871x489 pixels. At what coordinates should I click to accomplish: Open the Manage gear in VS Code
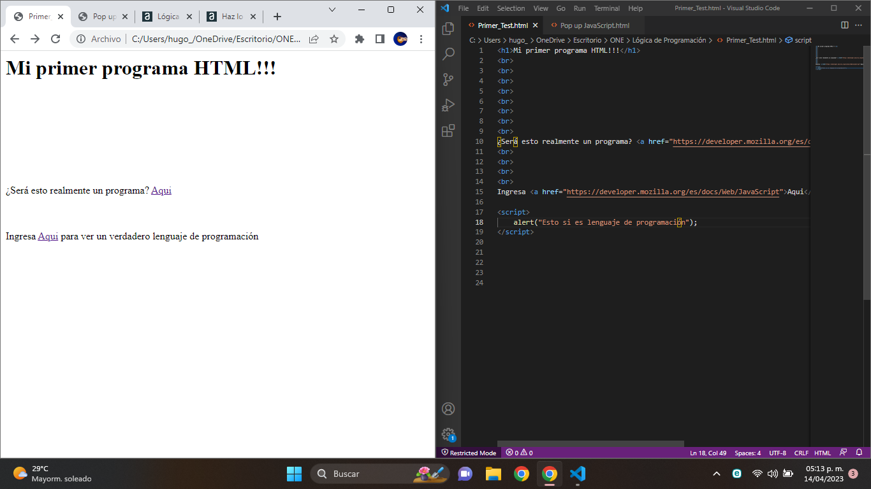tap(448, 434)
